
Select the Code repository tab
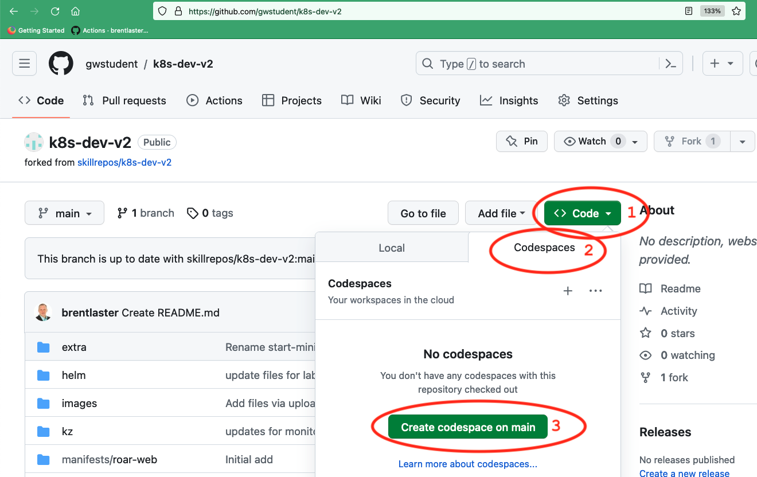tap(41, 100)
